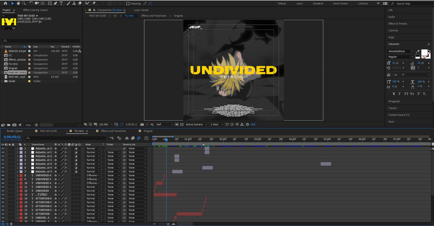This screenshot has width=434, height=226.
Task: Open the 1 View layout dropdown
Action: pyautogui.click(x=217, y=124)
